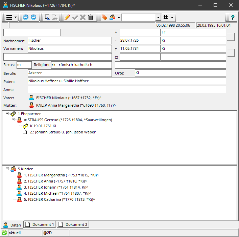Click red person icon beside STRAUSS Gertrud
The width and height of the screenshot is (239, 237).
click(19, 120)
